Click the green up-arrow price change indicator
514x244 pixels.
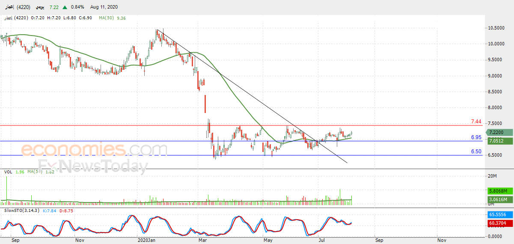tap(65, 7)
